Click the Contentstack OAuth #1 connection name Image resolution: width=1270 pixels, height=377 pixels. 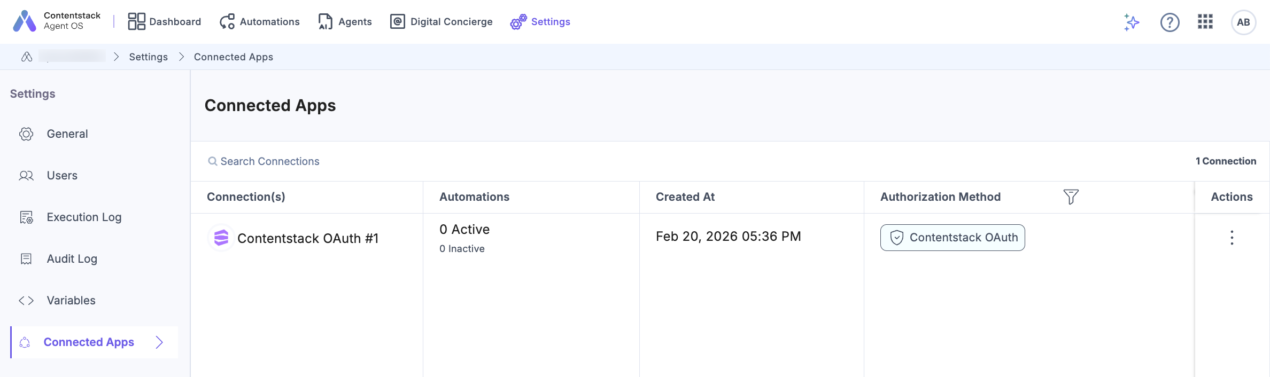[x=308, y=239]
